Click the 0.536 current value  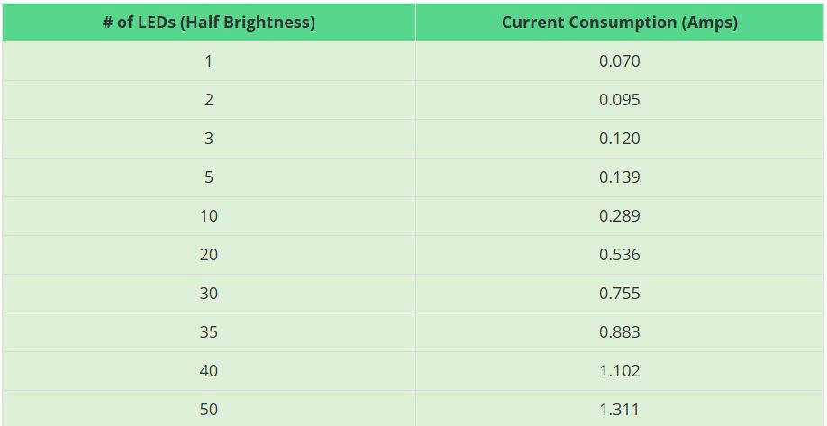click(620, 255)
